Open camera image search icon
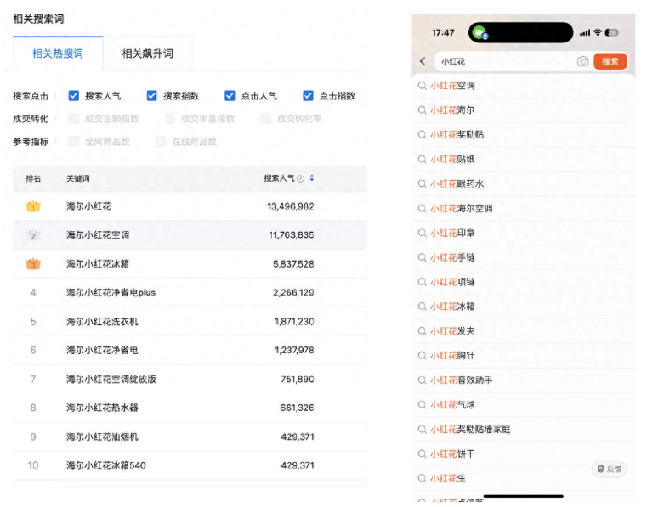This screenshot has width=647, height=507. 582,61
